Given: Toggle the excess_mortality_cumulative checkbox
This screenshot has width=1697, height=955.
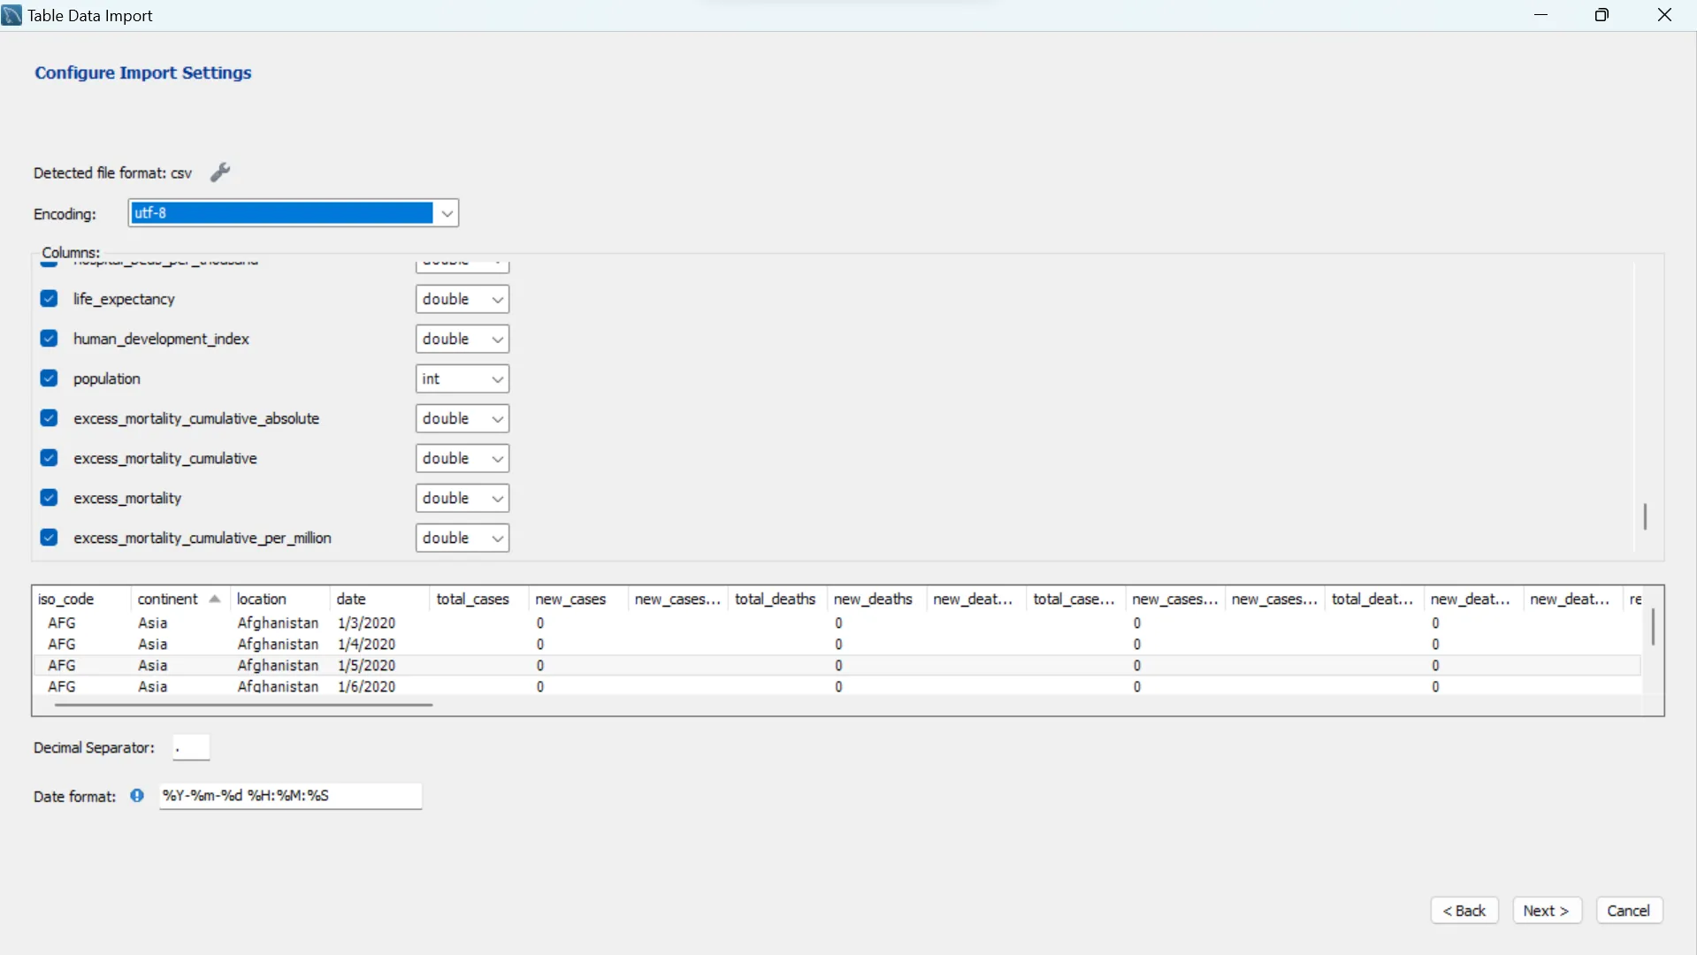Looking at the screenshot, I should pos(50,458).
